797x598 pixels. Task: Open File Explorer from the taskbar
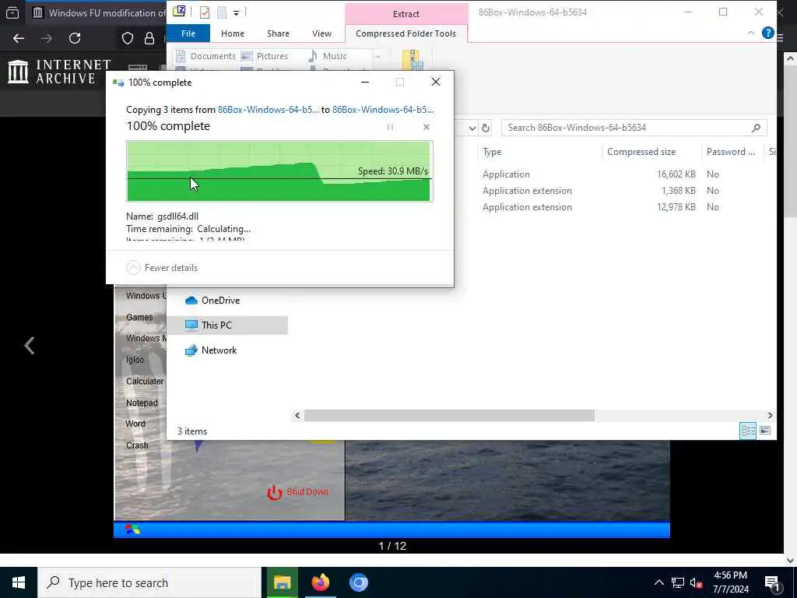(x=282, y=582)
